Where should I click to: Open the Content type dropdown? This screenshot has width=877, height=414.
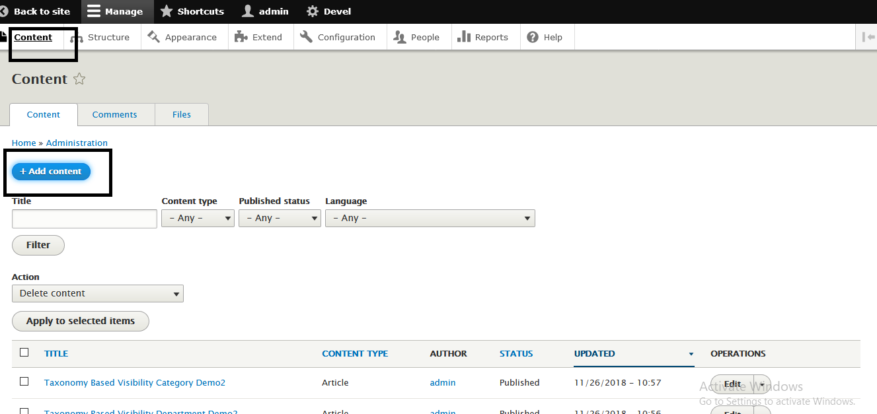[198, 218]
